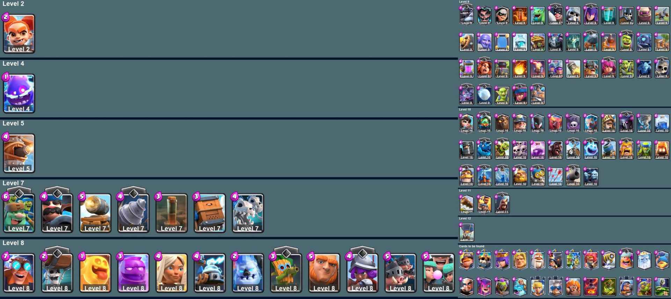Tap the purple Elixir Golem card
This screenshot has width=671, height=299.
[134, 273]
